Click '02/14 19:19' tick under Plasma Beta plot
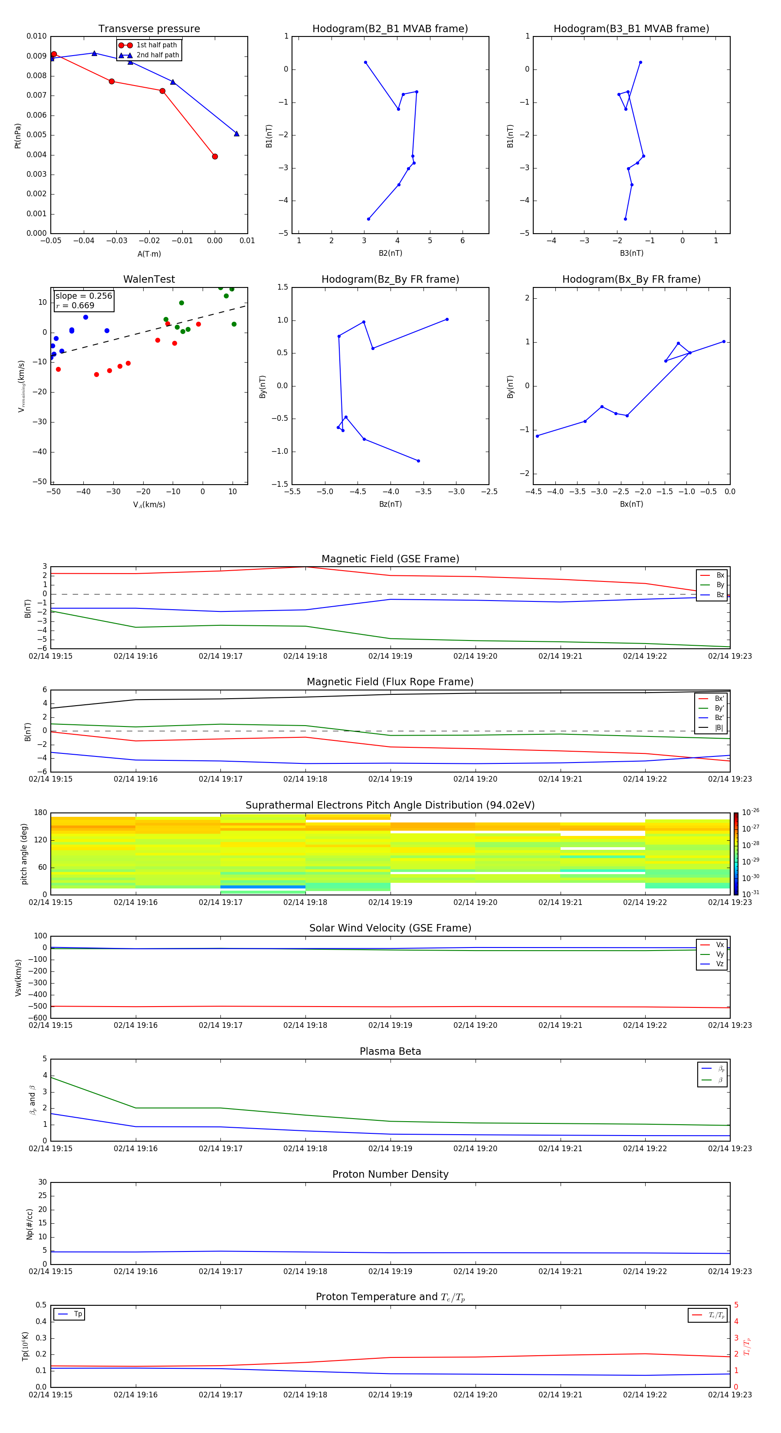This screenshot has width=781, height=1433. coord(390,1148)
